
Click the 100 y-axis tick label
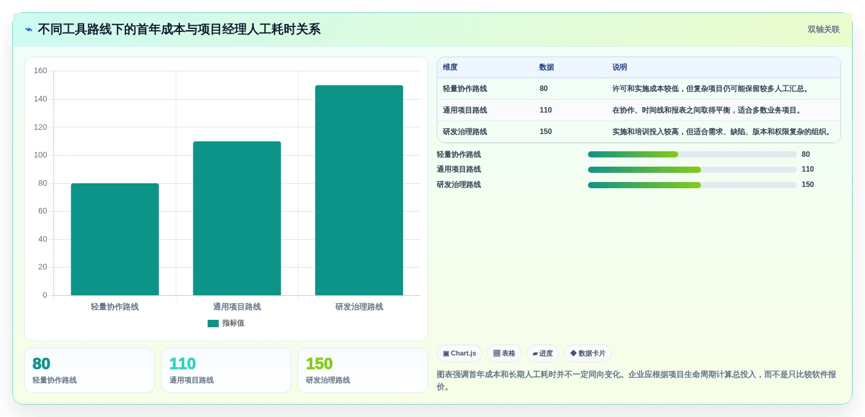pyautogui.click(x=41, y=155)
